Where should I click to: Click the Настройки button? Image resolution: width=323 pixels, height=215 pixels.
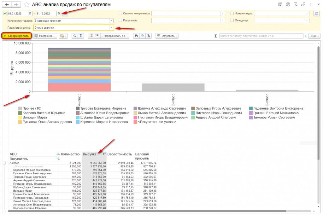(45, 36)
